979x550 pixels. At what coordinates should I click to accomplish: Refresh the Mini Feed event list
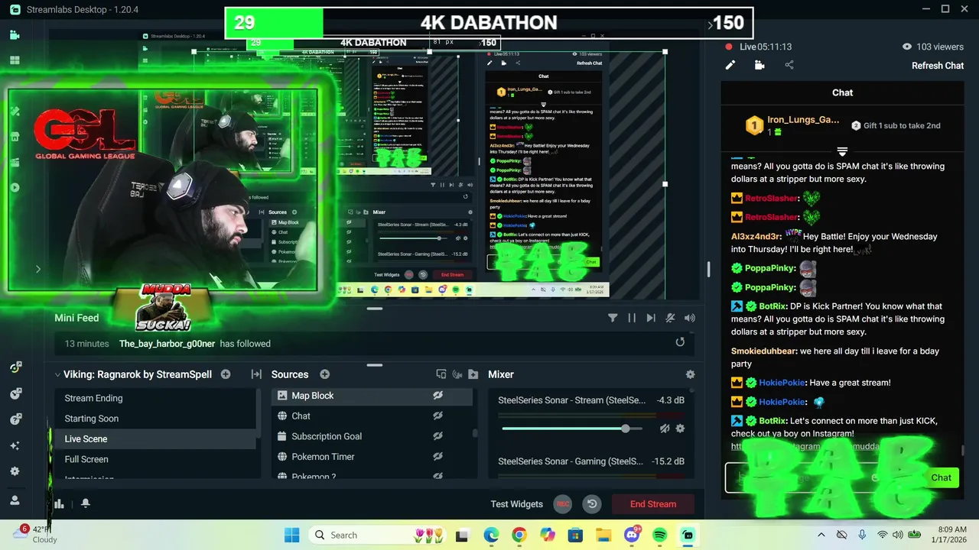click(x=680, y=342)
